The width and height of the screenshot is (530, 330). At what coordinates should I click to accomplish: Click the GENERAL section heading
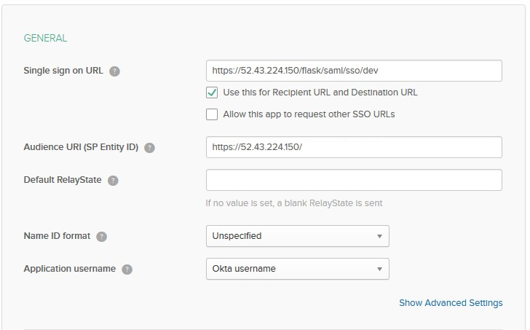pos(45,39)
